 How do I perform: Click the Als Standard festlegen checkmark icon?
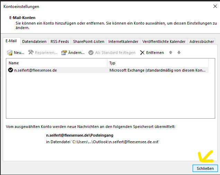pos(91,53)
